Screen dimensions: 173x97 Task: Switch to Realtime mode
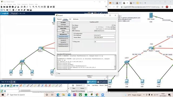92,82
